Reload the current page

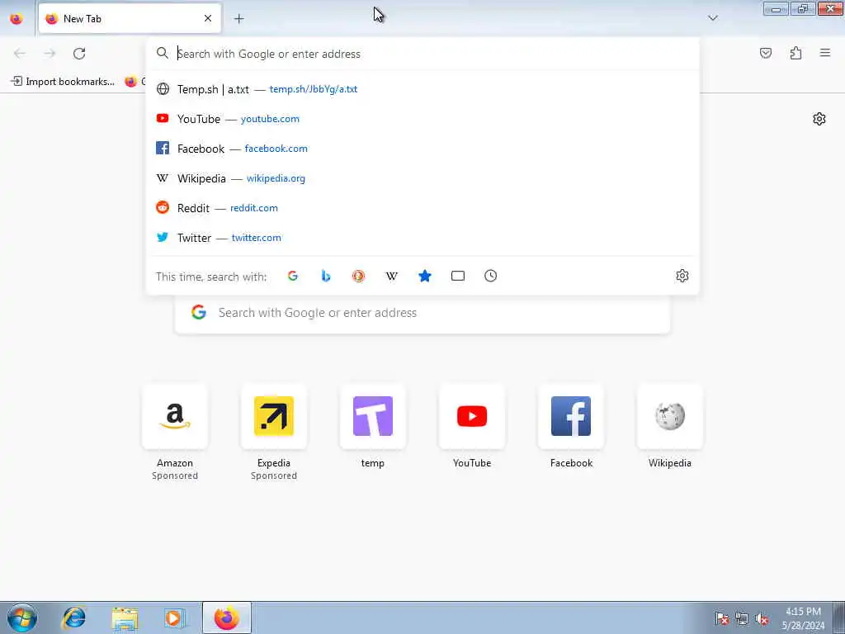tap(79, 54)
